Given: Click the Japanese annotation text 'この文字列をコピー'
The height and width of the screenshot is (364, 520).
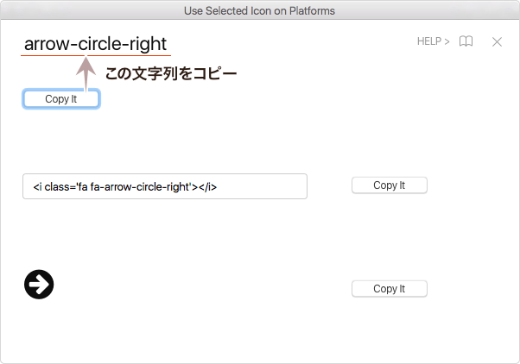Looking at the screenshot, I should pyautogui.click(x=170, y=74).
